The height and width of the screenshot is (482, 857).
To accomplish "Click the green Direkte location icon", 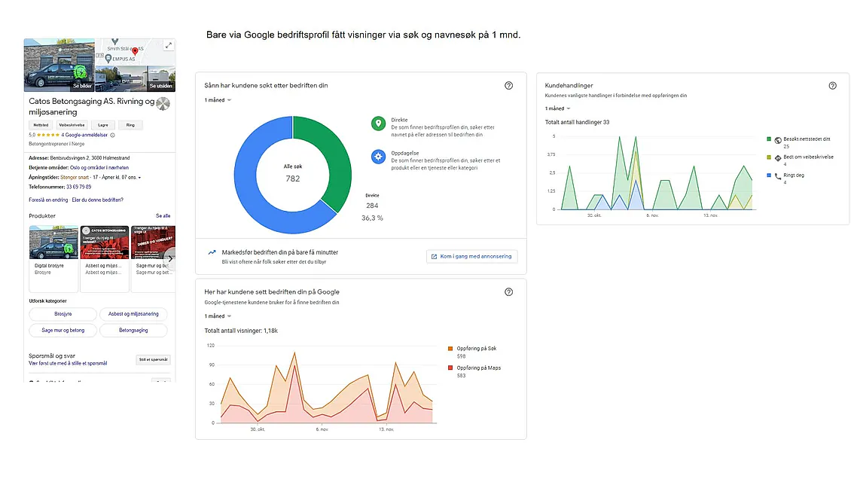I will tap(378, 124).
